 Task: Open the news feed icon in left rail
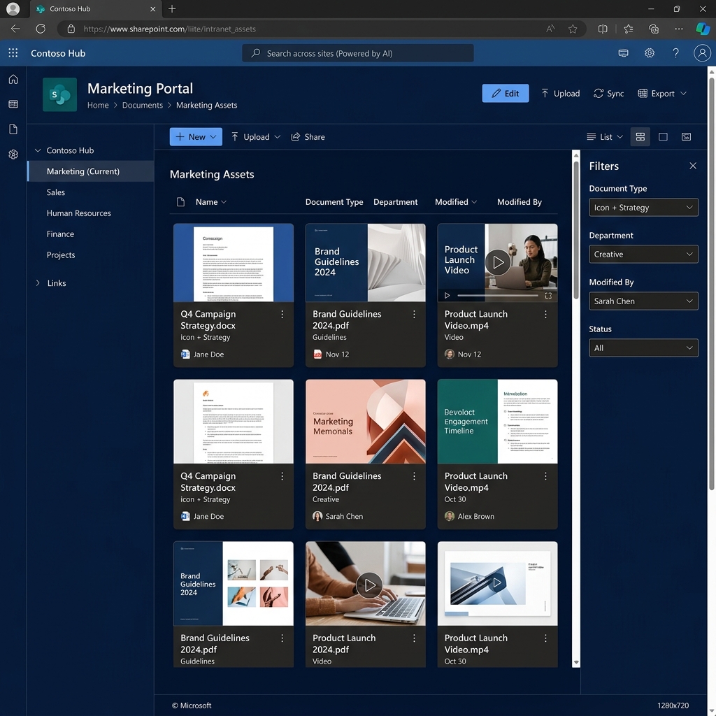coord(13,104)
